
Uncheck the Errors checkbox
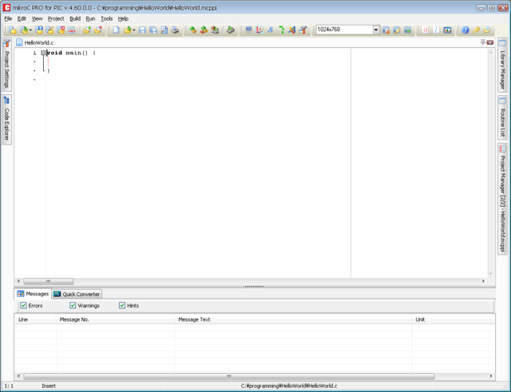23,305
